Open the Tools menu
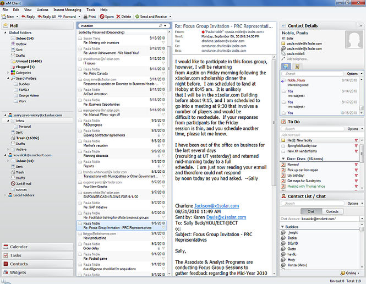Screen dimensions: 366x284 (x=91, y=10)
